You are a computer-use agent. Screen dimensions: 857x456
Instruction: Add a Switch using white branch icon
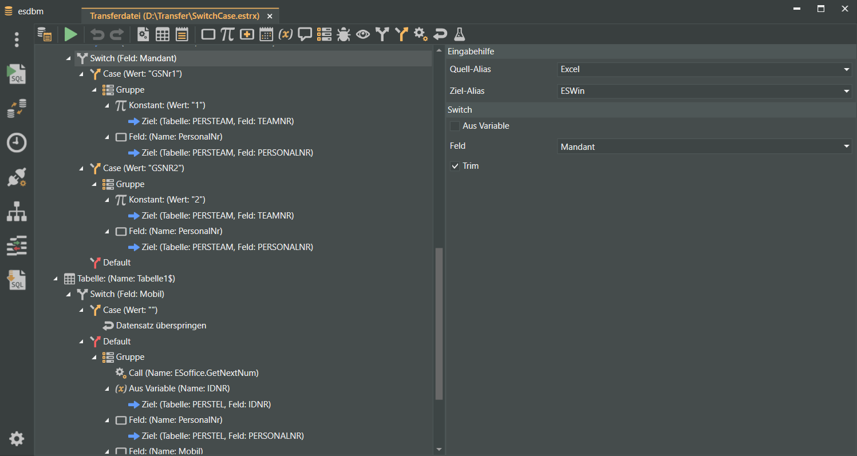click(382, 34)
